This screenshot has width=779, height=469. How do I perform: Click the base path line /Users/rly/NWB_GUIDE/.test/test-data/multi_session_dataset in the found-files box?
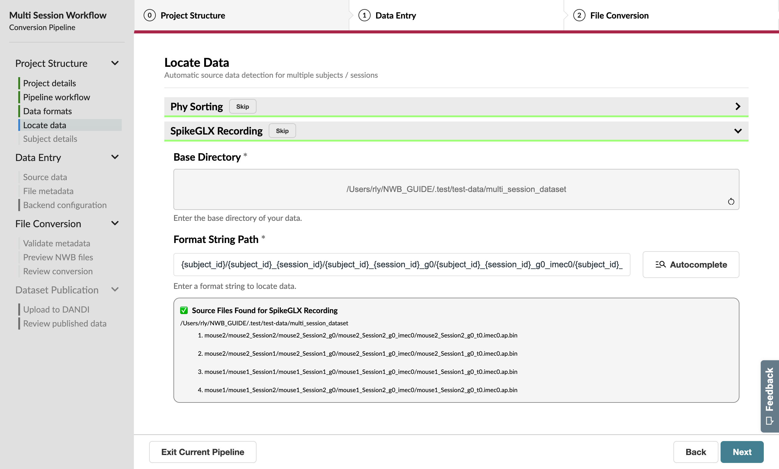(264, 323)
